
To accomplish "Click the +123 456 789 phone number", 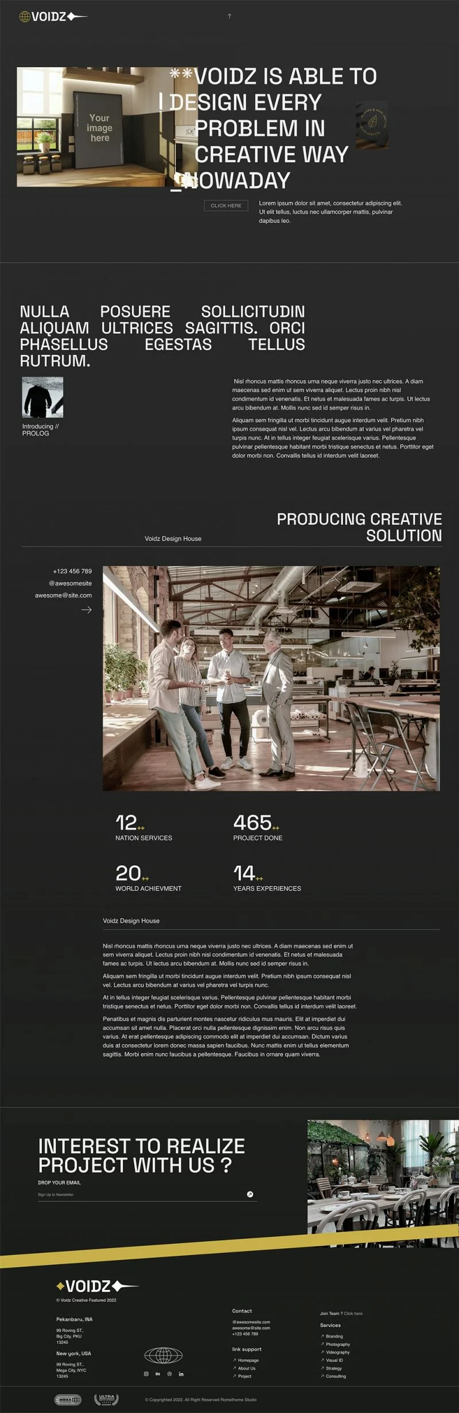I will tap(72, 571).
